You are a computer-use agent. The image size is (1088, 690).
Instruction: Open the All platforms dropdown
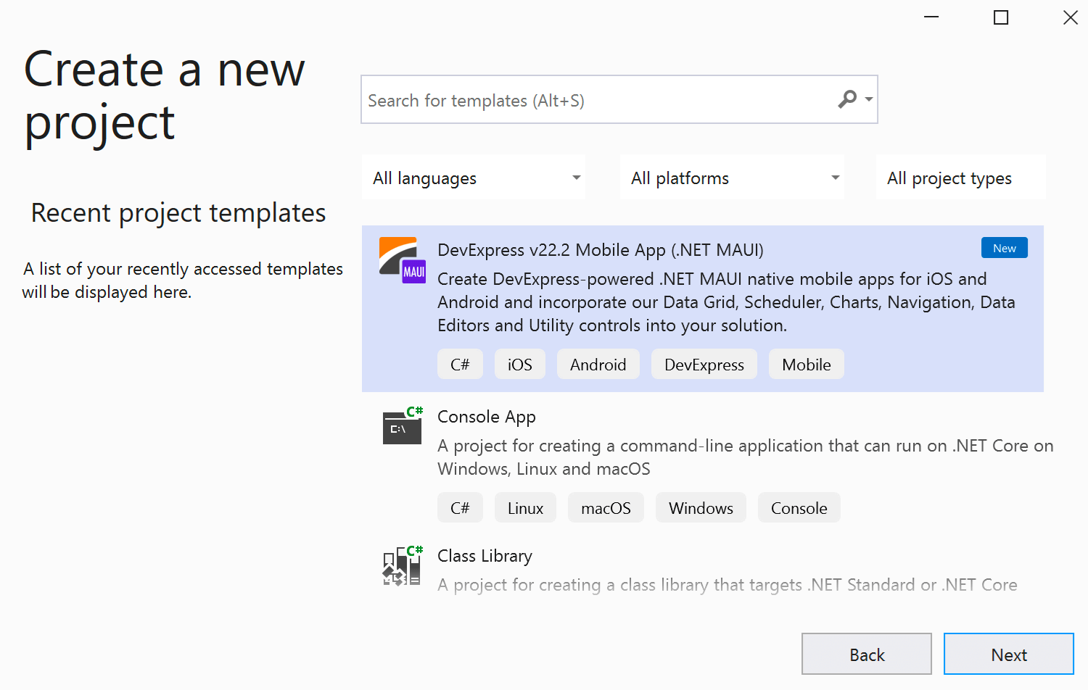pos(731,177)
